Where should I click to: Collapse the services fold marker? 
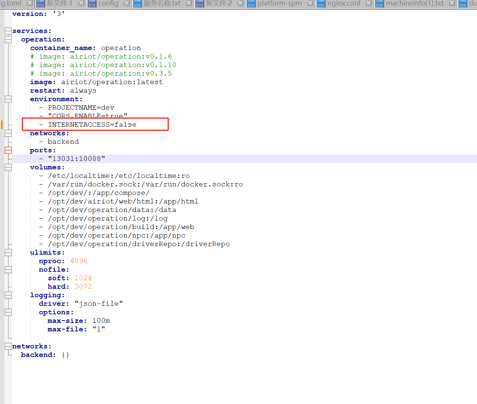coord(8,31)
